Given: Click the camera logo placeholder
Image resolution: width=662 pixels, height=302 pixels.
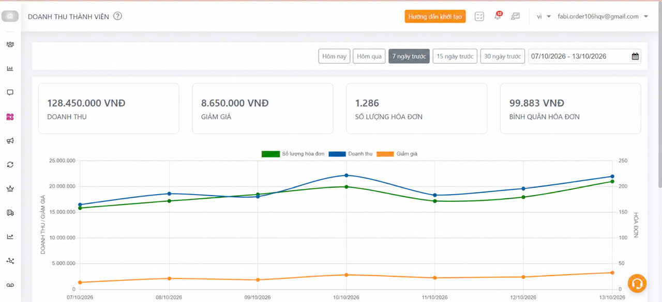Looking at the screenshot, I should click(x=10, y=17).
